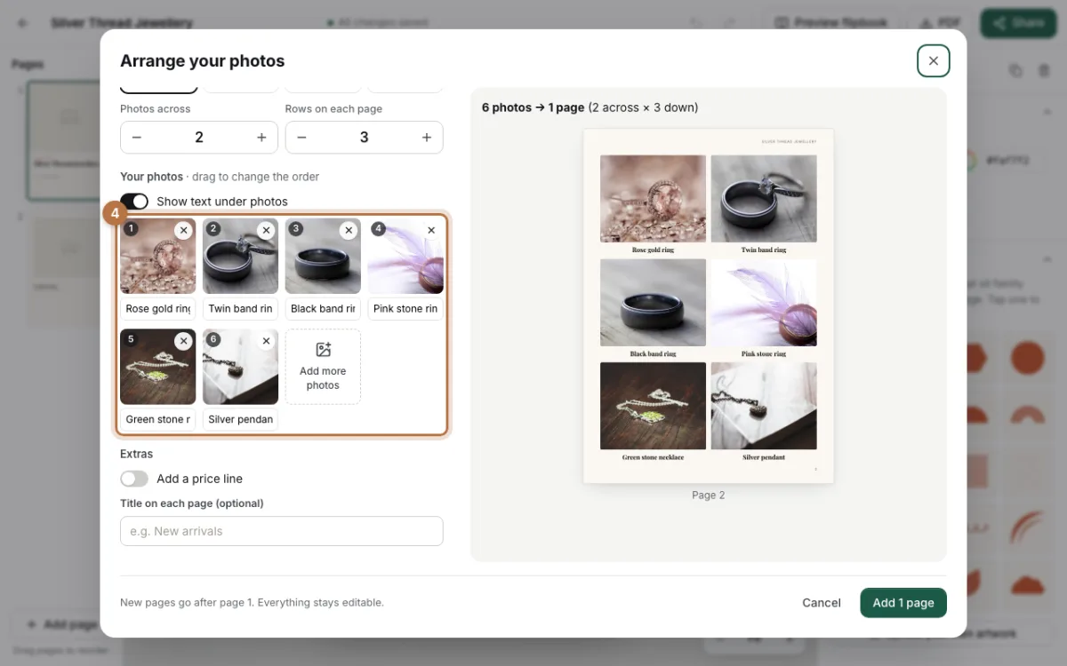Decrease the Photos across count
1067x666 pixels.
pyautogui.click(x=137, y=138)
